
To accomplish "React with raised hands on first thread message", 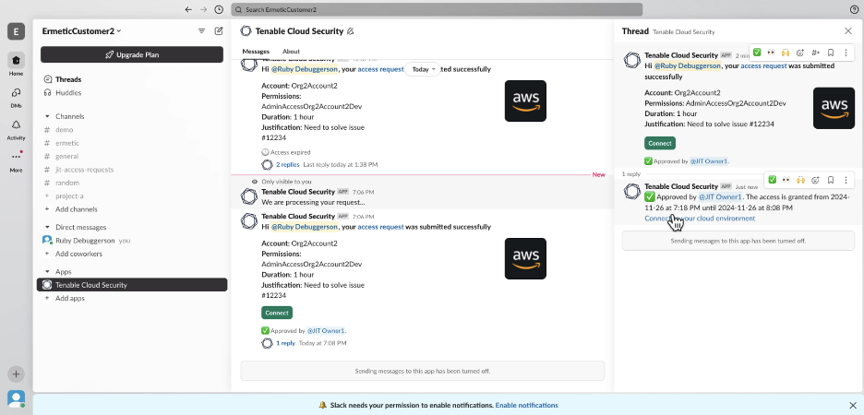I will [786, 53].
